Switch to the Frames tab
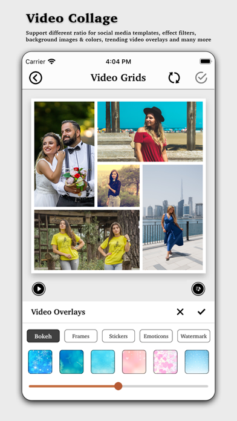The width and height of the screenshot is (237, 421). pos(81,336)
